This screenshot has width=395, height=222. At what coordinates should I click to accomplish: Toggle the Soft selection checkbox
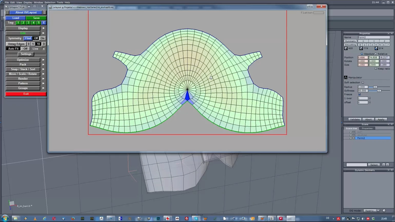pos(363,82)
